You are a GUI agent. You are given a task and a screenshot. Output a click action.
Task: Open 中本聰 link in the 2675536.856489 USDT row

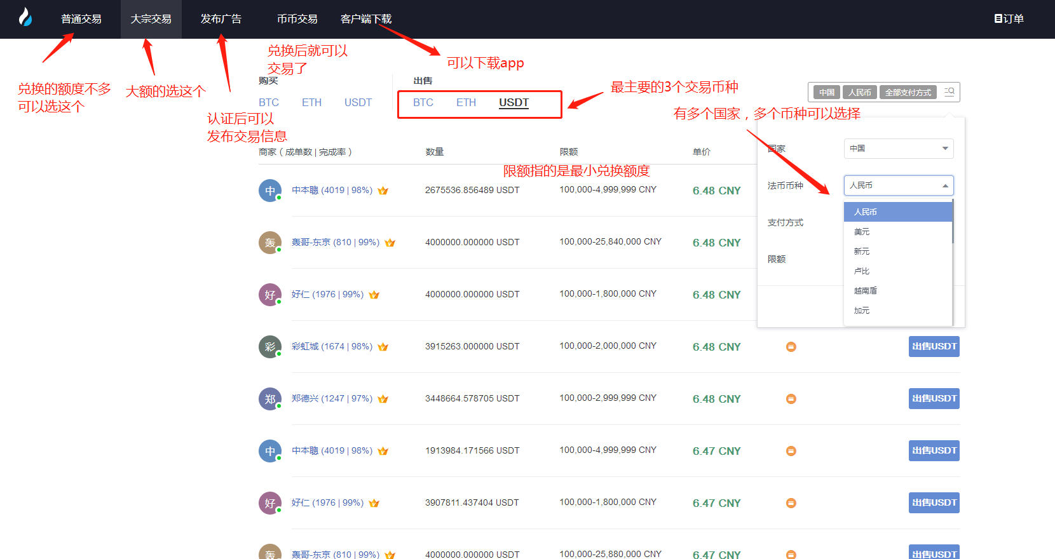(332, 191)
